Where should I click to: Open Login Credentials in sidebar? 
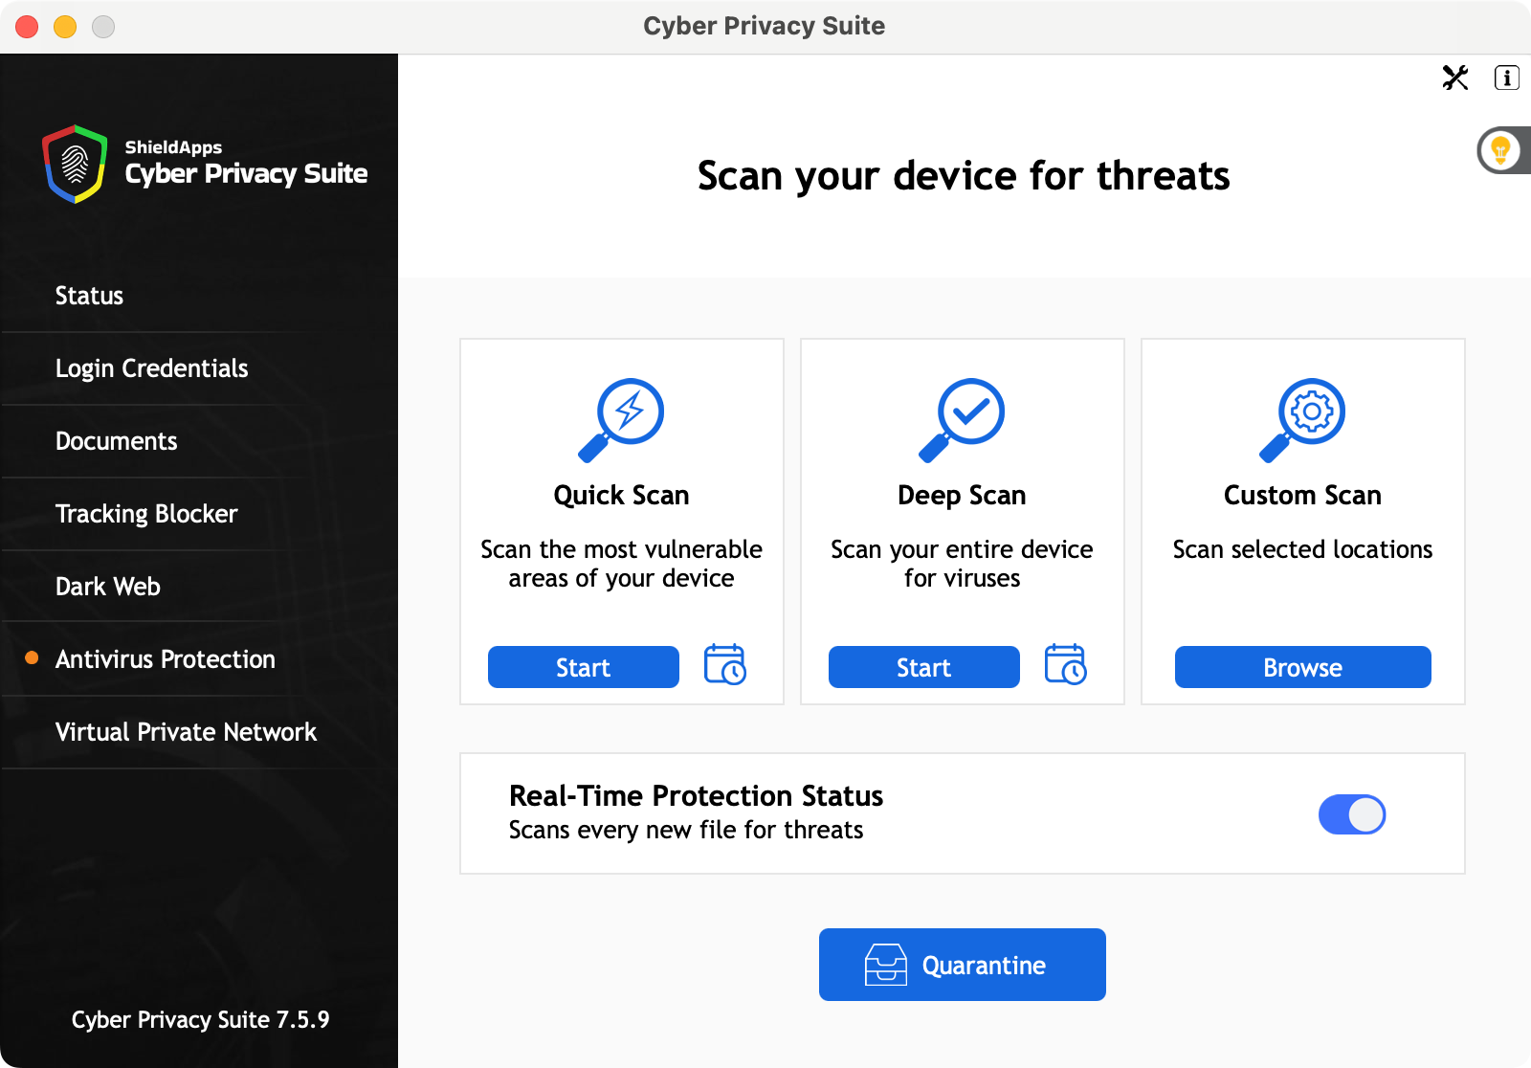151,368
